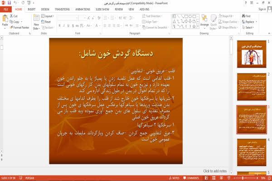Toggle Normal view in status bar
272x181 pixels.
click(x=206, y=178)
